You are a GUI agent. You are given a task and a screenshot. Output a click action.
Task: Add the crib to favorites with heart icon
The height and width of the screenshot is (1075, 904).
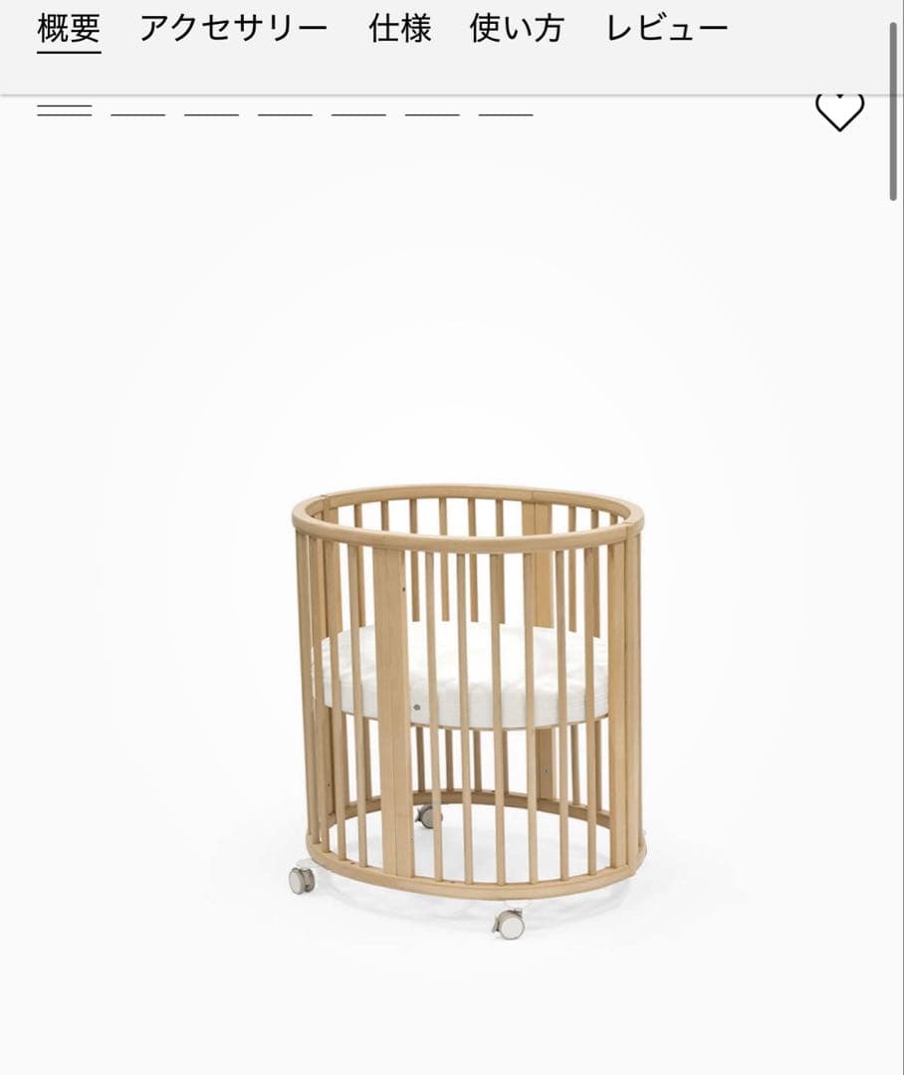(839, 109)
